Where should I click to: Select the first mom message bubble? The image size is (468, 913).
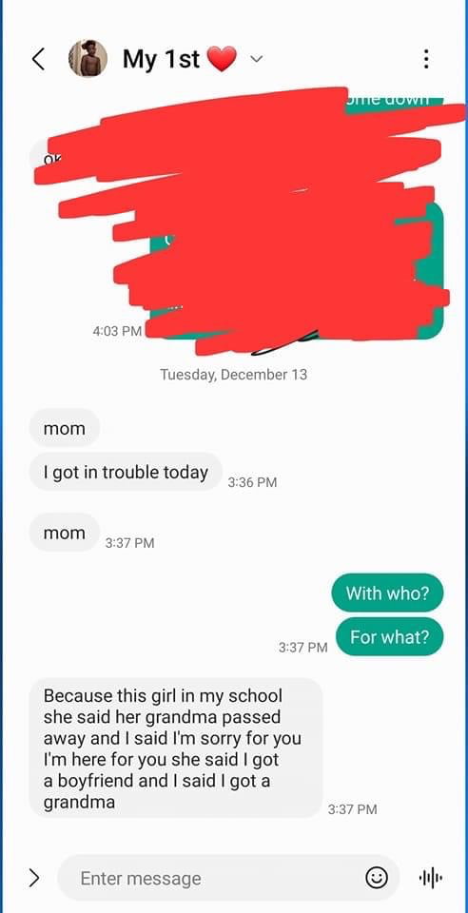[65, 429]
